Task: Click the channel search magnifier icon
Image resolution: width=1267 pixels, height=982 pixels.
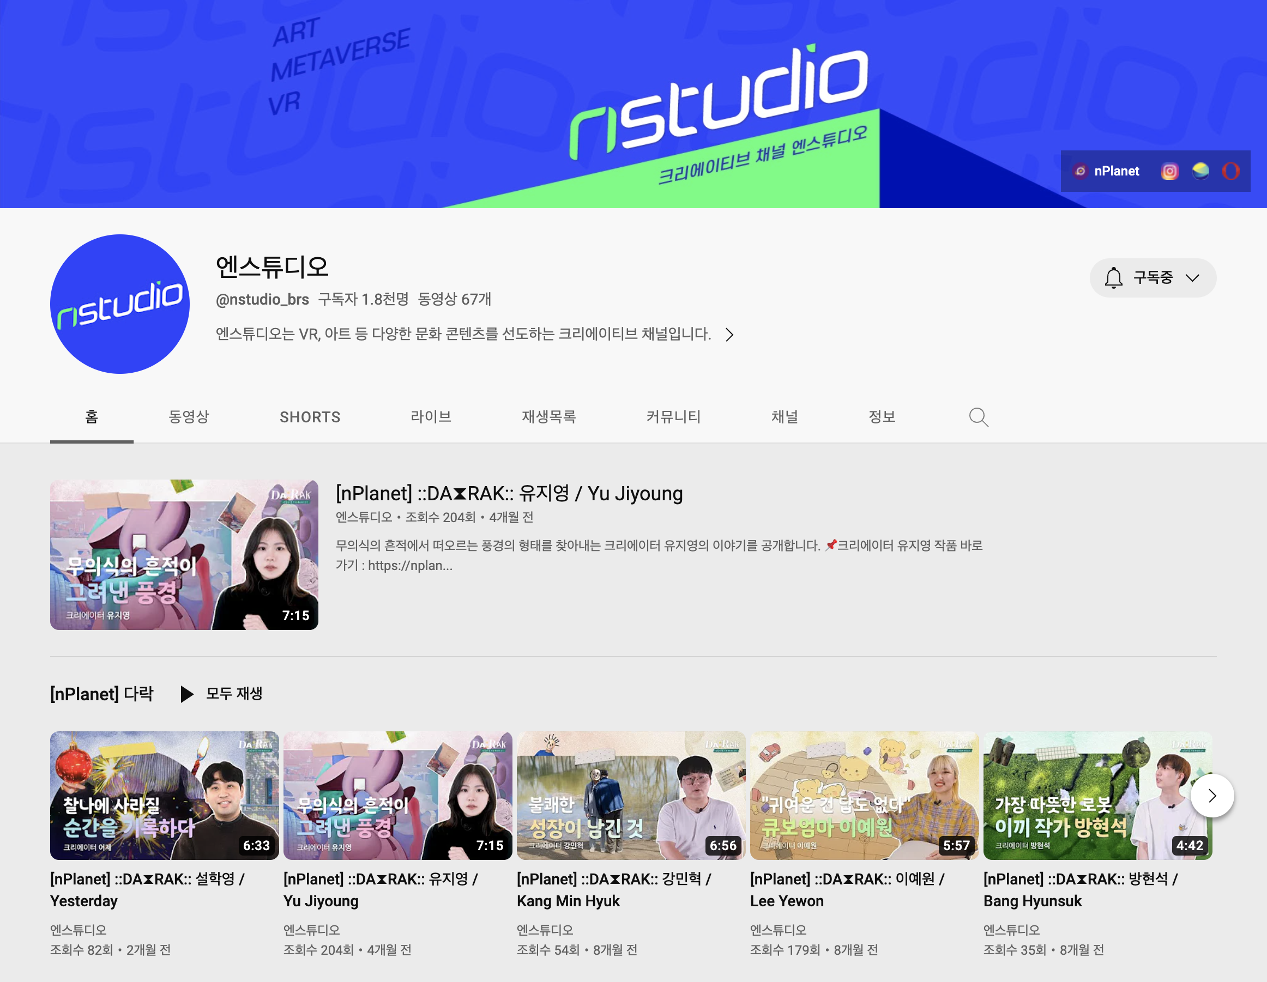Action: click(978, 417)
